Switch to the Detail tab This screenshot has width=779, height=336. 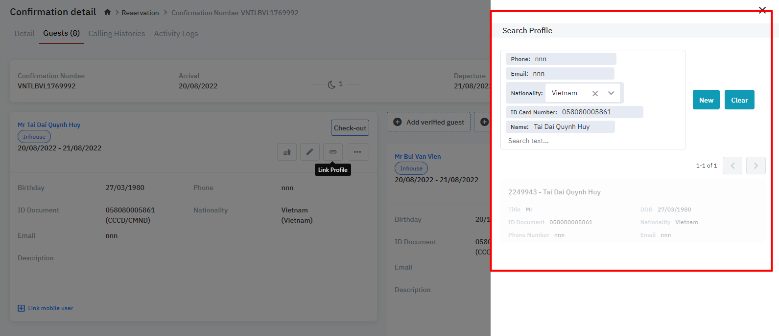click(x=24, y=34)
